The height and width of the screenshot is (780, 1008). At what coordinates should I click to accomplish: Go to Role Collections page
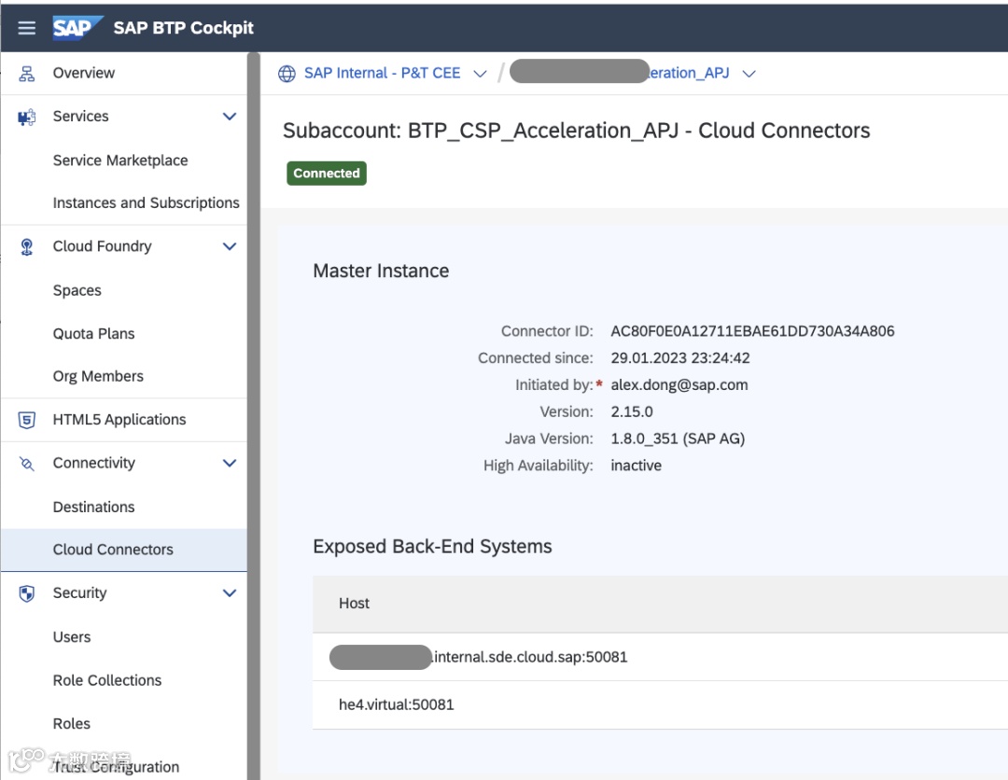(x=107, y=681)
